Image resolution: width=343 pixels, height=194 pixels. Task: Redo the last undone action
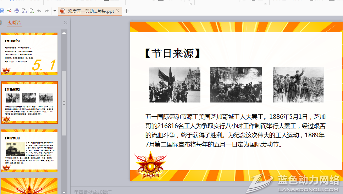click(x=47, y=11)
